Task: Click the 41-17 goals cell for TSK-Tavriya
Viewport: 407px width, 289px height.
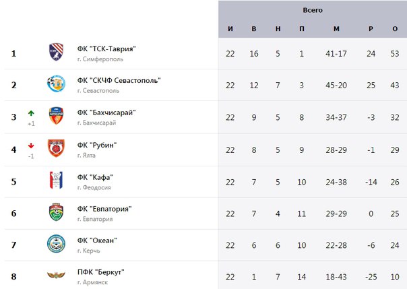Action: click(336, 54)
